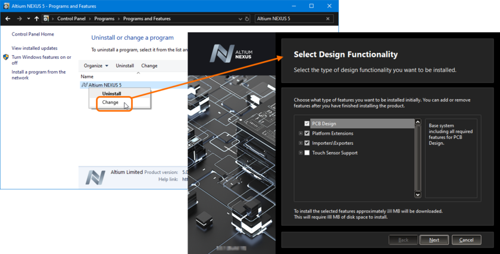Screen dimensions: 500x254
Task: Click the disabled Back button in installer
Action: [404, 240]
